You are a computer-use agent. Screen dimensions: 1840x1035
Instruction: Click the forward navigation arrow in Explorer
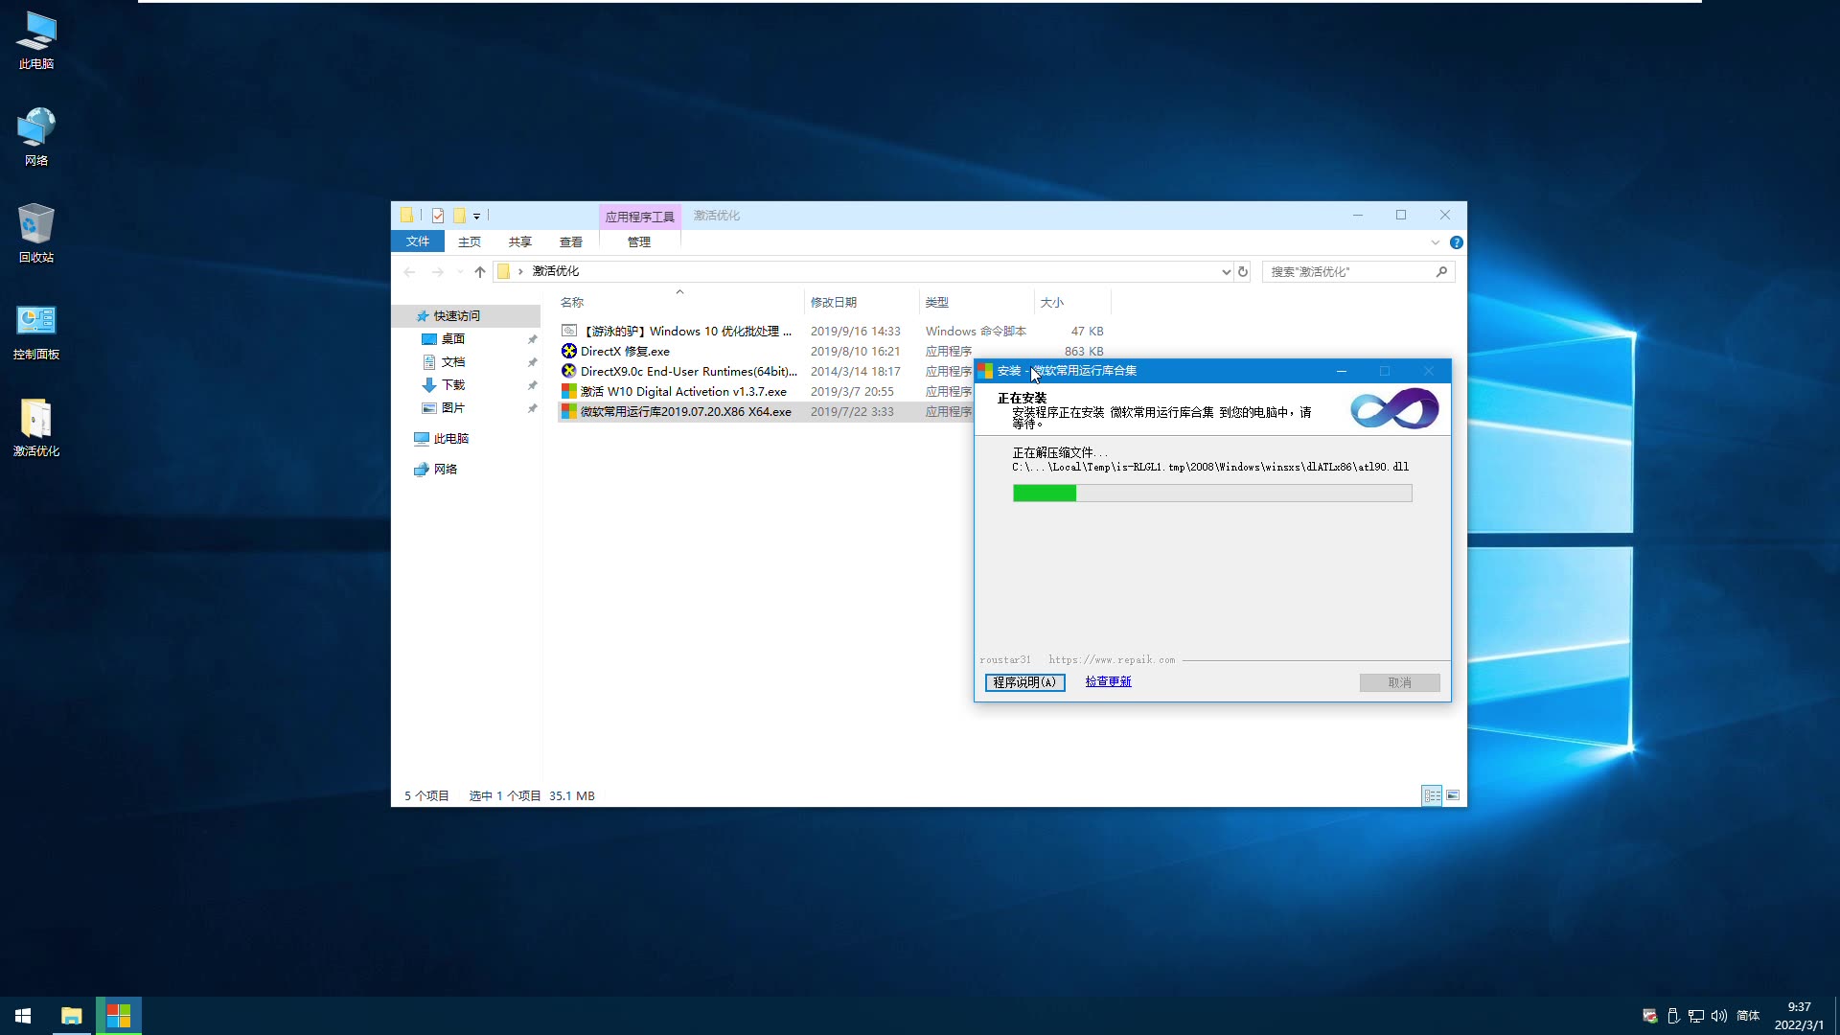coord(438,272)
